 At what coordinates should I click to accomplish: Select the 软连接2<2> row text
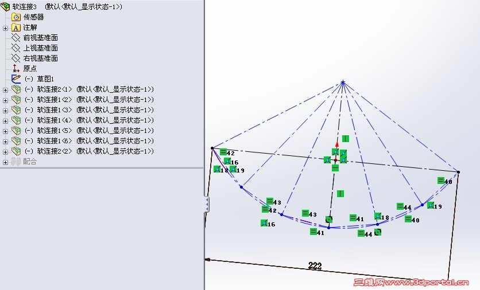click(89, 151)
